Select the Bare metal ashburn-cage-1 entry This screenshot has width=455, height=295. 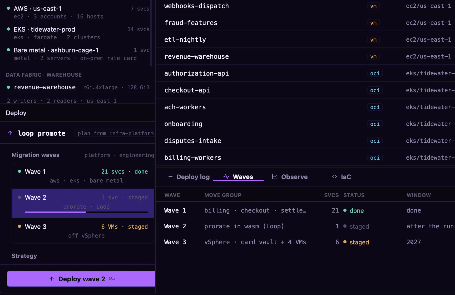pyautogui.click(x=78, y=54)
